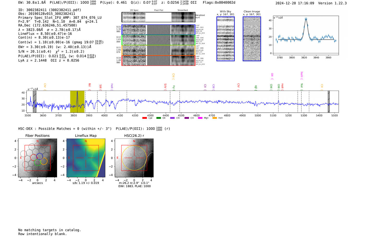The width and height of the screenshot is (365, 248).
Task: Open the green-bordered fiber spectrum row
Action: click(158, 40)
